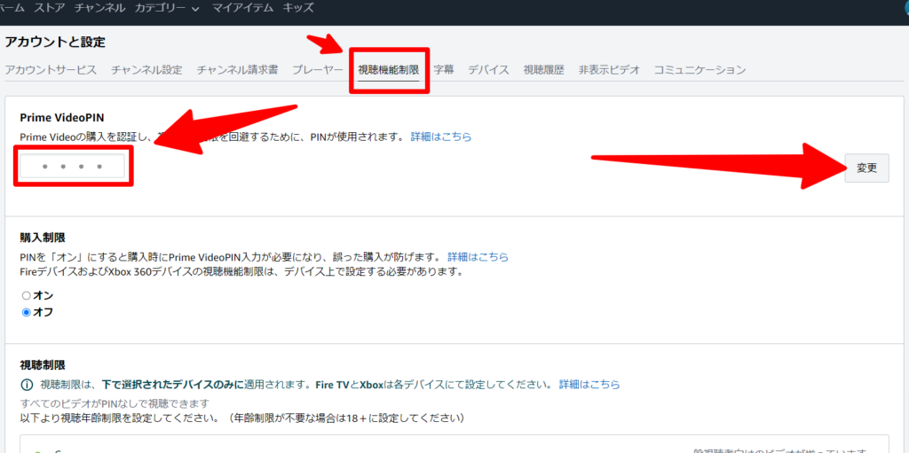Viewport: 909px width, 453px height.
Task: Click ストア in the top navigation bar
Action: point(49,8)
